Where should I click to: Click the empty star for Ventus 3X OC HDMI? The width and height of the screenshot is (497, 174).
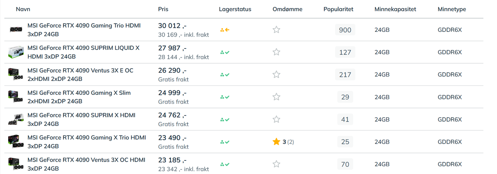(x=276, y=164)
